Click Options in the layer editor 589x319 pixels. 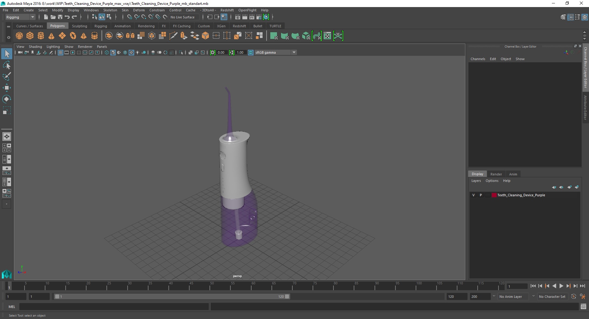click(x=492, y=181)
